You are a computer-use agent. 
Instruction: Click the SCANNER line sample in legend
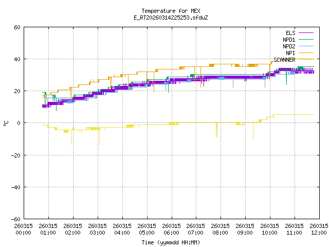[x=305, y=60]
